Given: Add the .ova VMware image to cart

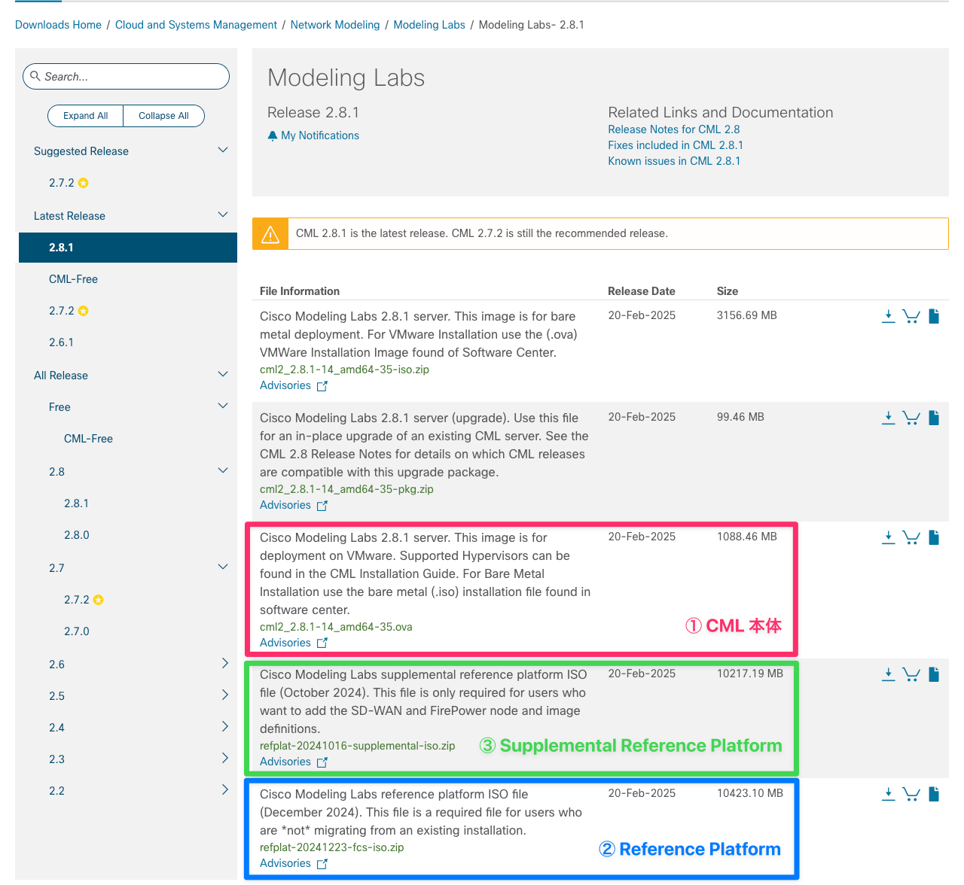Looking at the screenshot, I should [911, 537].
